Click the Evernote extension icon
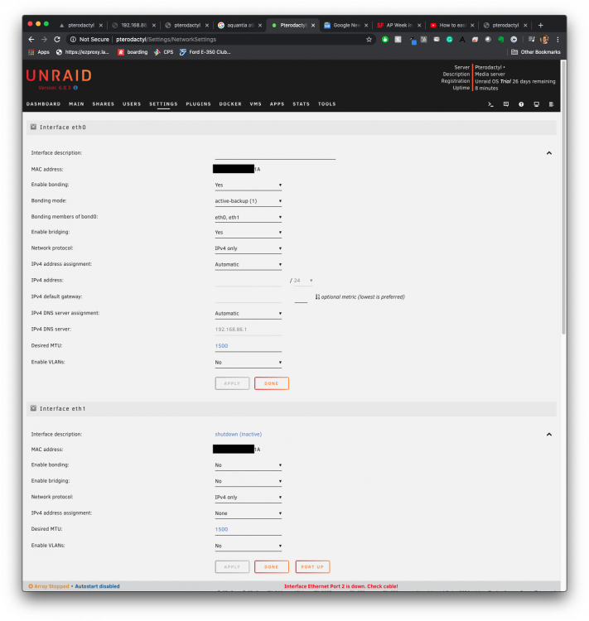Image resolution: width=589 pixels, height=621 pixels. [501, 39]
